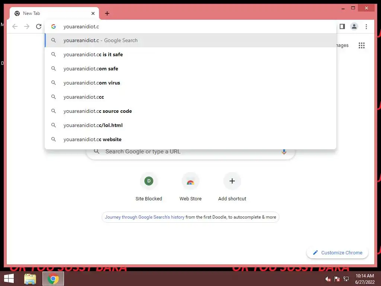Open the Google apps grid icon
This screenshot has height=286, width=381.
pos(362,45)
